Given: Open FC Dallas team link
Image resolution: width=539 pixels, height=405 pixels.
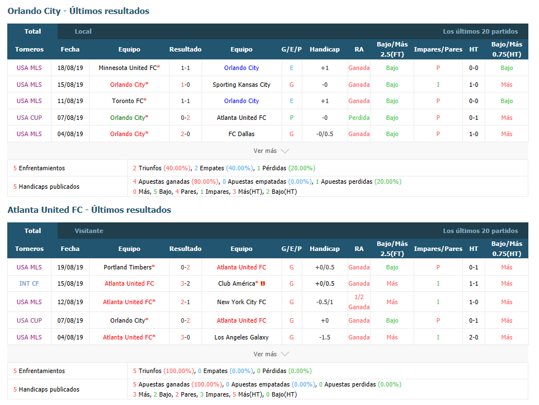Looking at the screenshot, I should pos(241,134).
